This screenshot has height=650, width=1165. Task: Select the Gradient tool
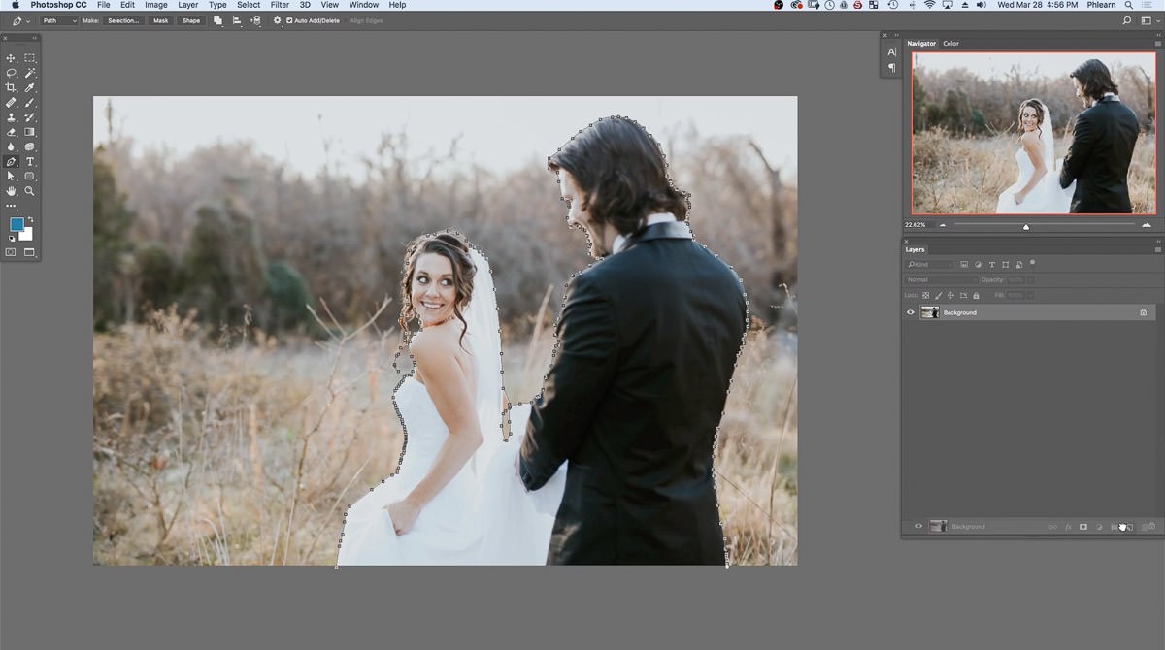coord(30,132)
